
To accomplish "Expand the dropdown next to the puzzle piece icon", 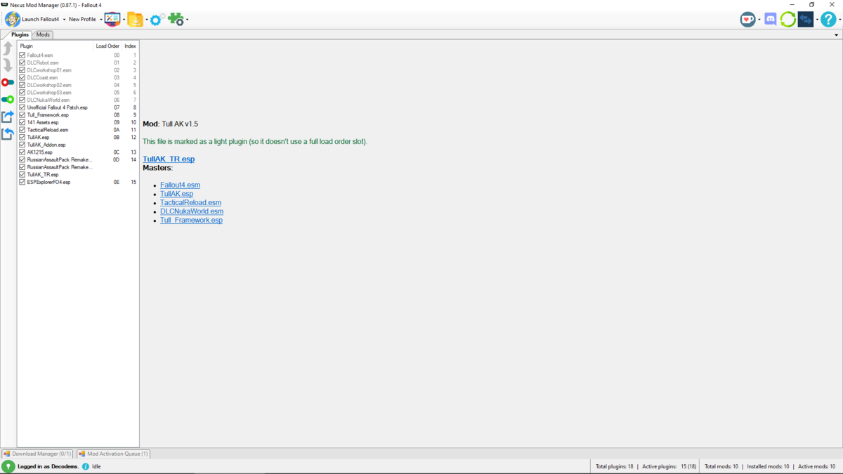I will click(187, 20).
